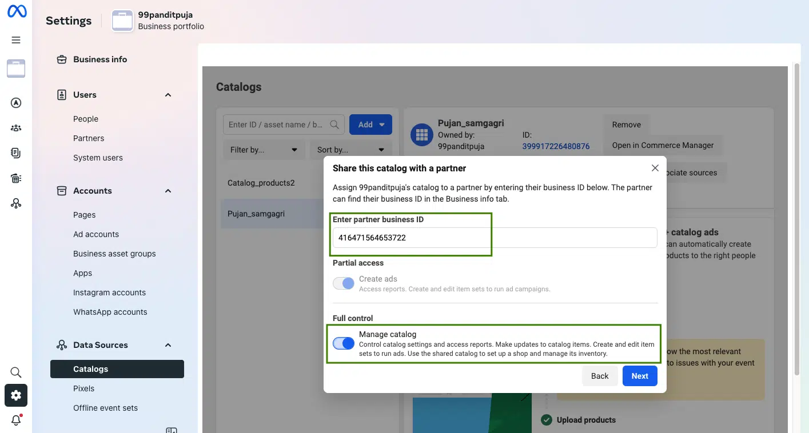Collapse the Accounts section chevron
This screenshot has height=433, width=809.
pos(168,191)
